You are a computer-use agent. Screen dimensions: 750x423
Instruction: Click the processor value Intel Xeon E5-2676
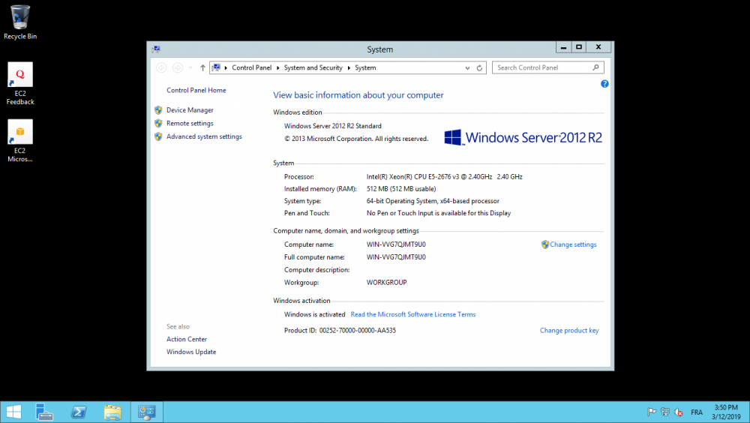coord(444,176)
